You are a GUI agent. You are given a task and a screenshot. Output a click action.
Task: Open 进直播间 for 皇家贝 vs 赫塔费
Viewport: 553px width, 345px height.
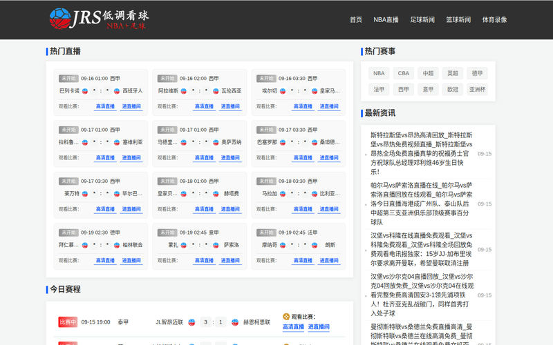[230, 209]
